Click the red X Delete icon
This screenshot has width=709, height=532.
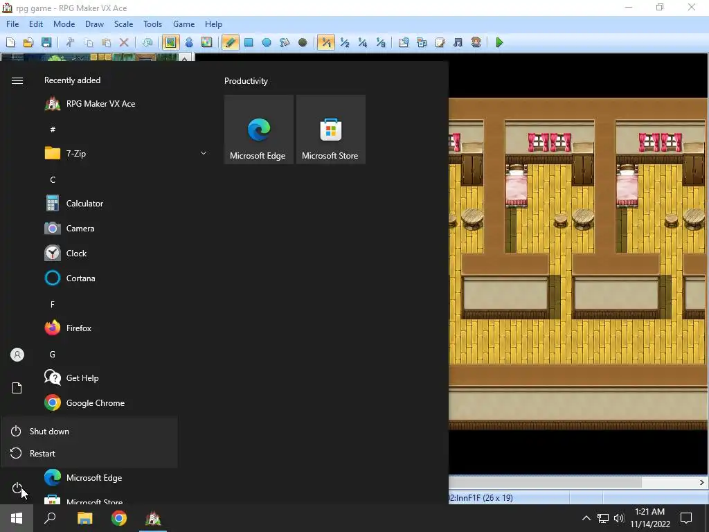124,42
